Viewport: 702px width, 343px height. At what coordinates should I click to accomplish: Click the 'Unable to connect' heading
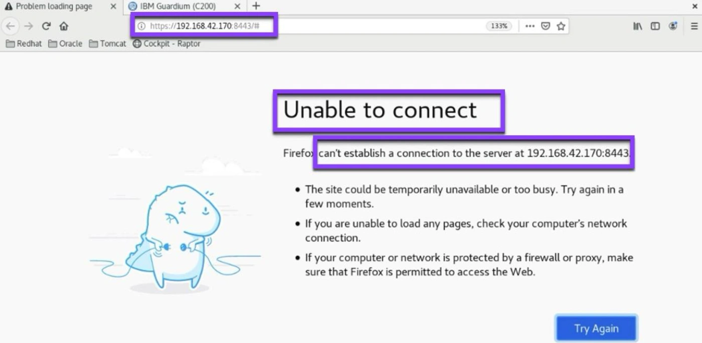380,110
